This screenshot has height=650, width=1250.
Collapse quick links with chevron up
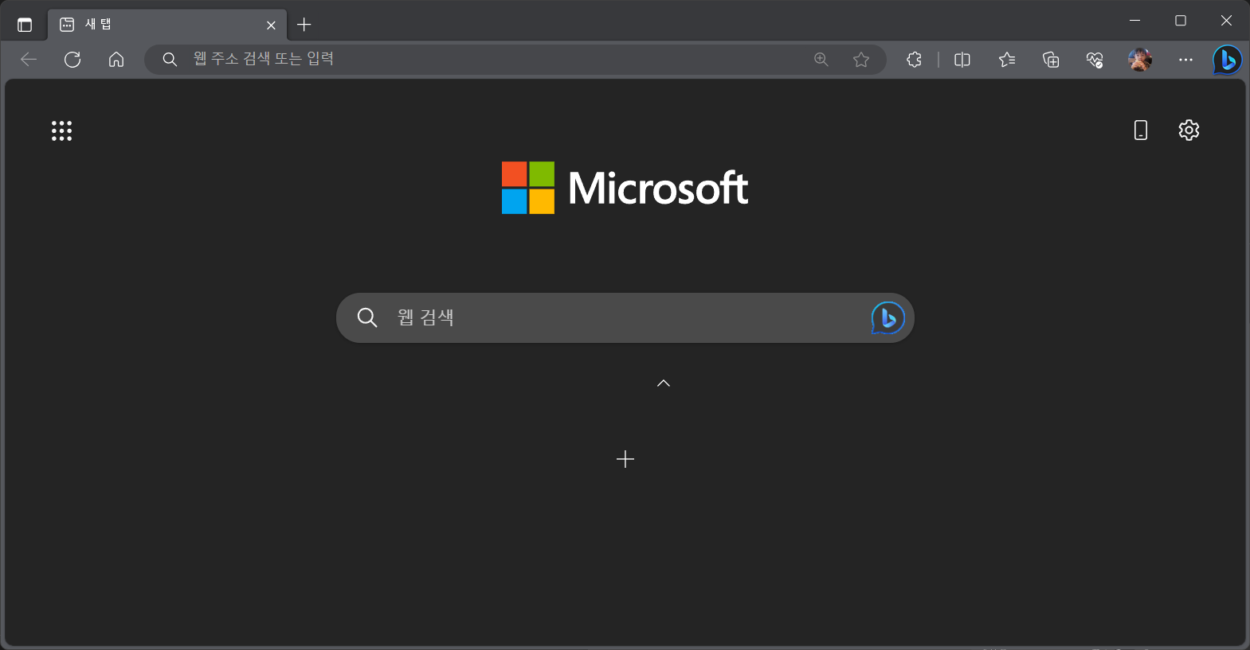[x=664, y=383]
